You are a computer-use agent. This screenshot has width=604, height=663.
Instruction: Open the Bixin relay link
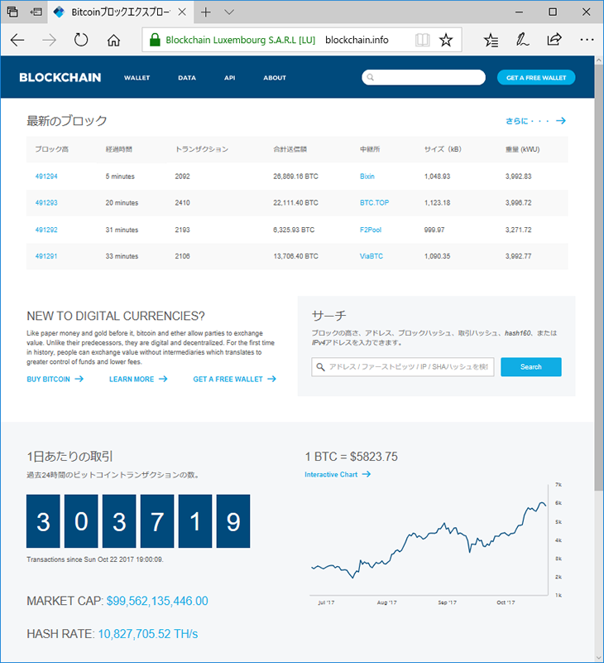pos(367,177)
